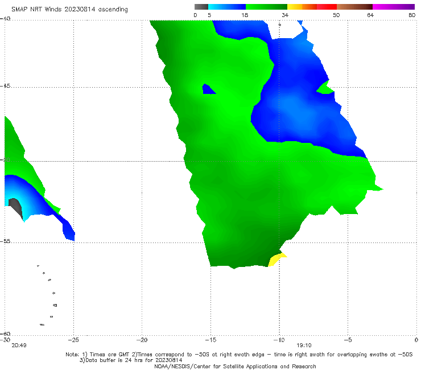Click the '-40' latitude axis label
This screenshot has width=421, height=370.
(5, 19)
